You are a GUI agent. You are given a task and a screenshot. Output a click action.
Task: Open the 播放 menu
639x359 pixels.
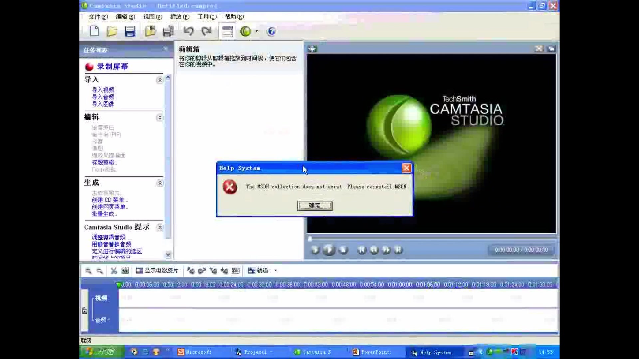(x=179, y=17)
